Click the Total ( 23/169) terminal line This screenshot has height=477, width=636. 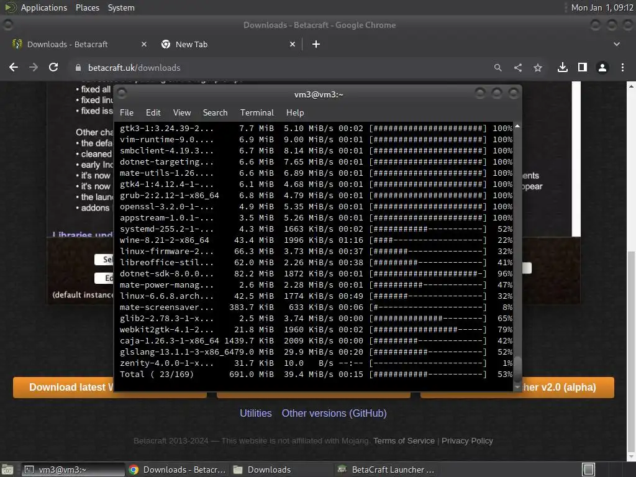[x=316, y=375]
